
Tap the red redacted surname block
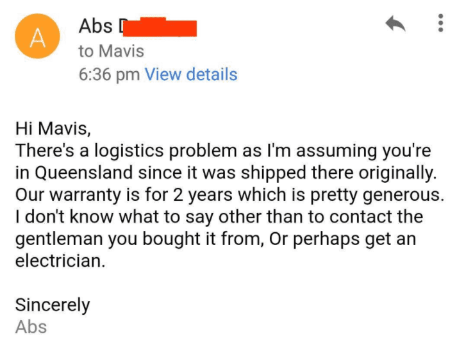[160, 28]
